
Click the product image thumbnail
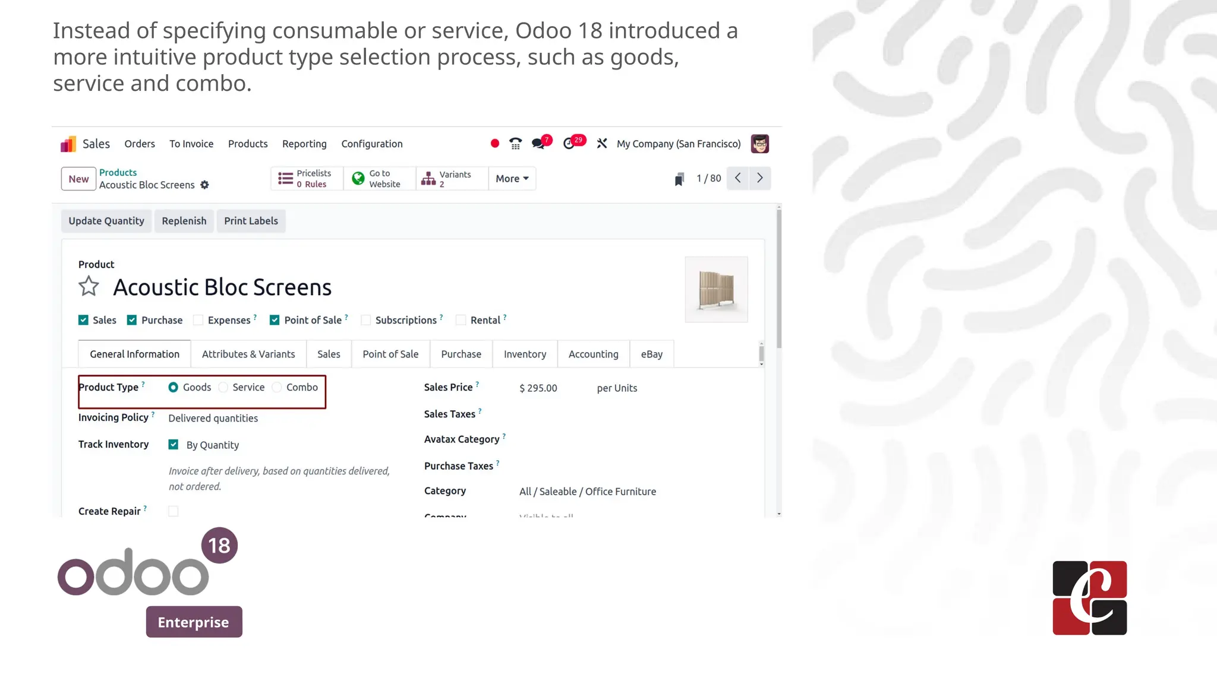(716, 289)
